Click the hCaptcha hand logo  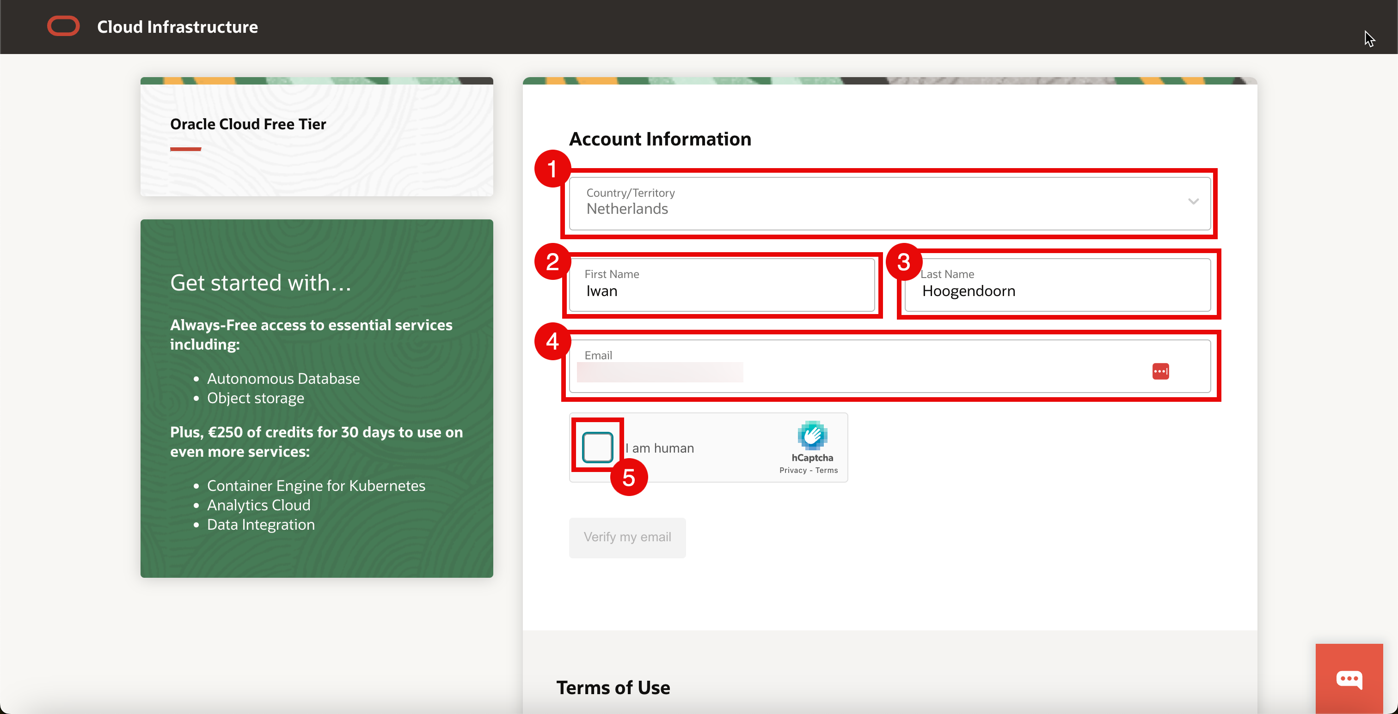click(x=812, y=435)
